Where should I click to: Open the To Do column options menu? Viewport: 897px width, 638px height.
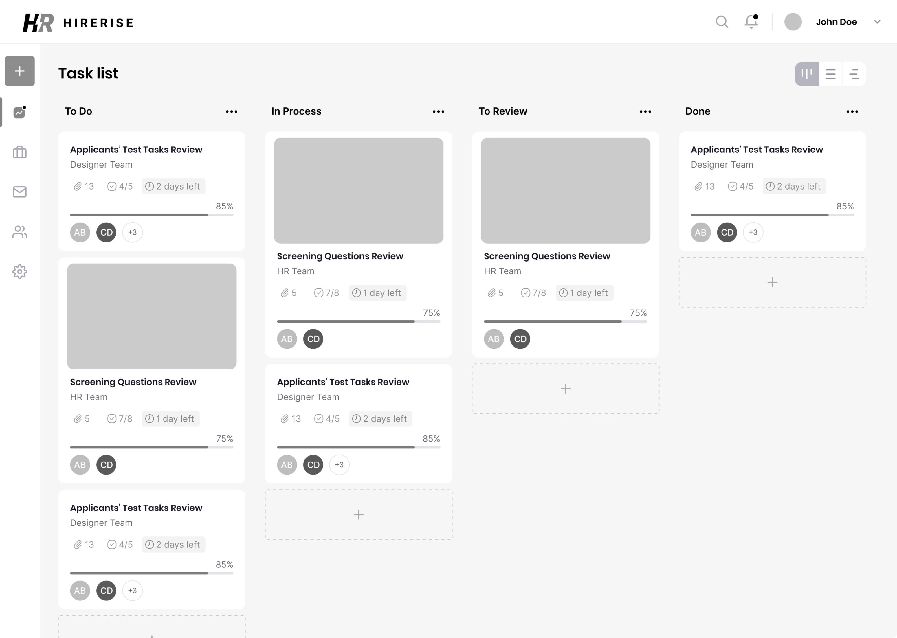coord(232,112)
